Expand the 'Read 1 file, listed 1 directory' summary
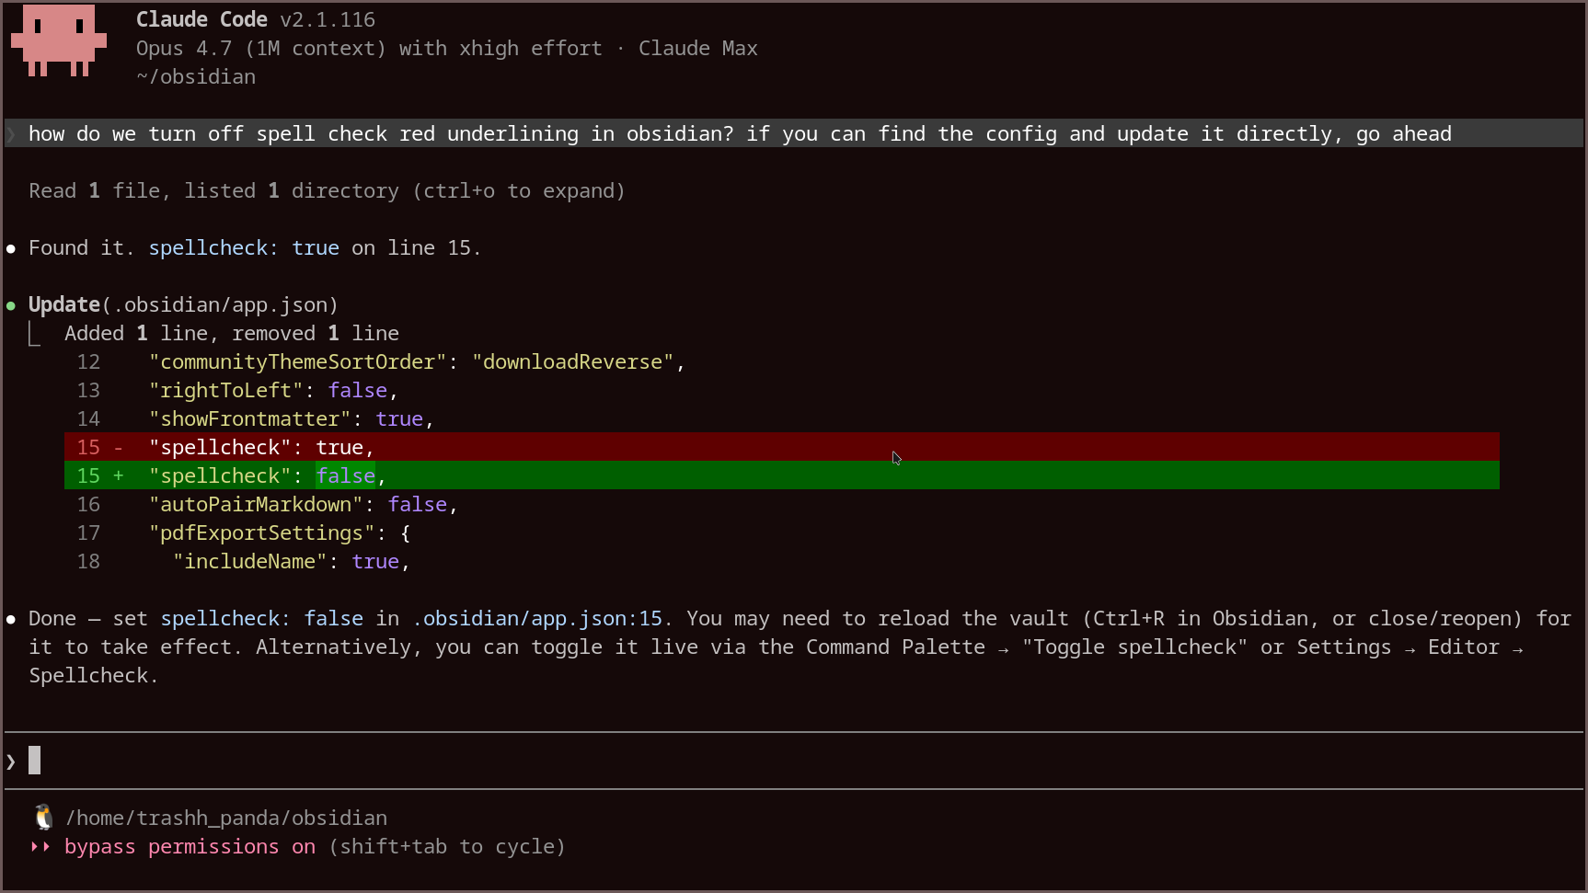Image resolution: width=1588 pixels, height=893 pixels. tap(327, 190)
